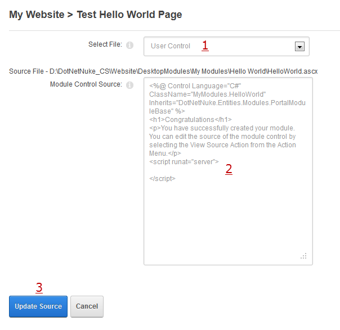
Task: Click the Select File help info icon
Action: 129,46
